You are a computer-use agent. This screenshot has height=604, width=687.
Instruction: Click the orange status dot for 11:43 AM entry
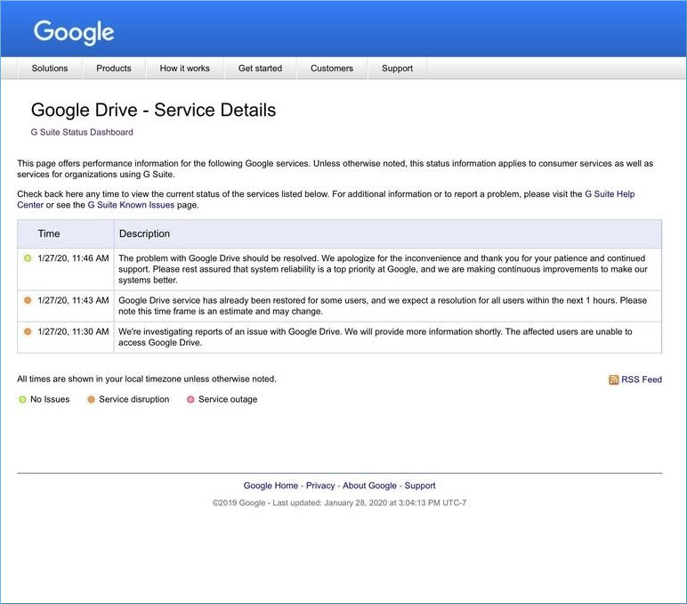28,300
